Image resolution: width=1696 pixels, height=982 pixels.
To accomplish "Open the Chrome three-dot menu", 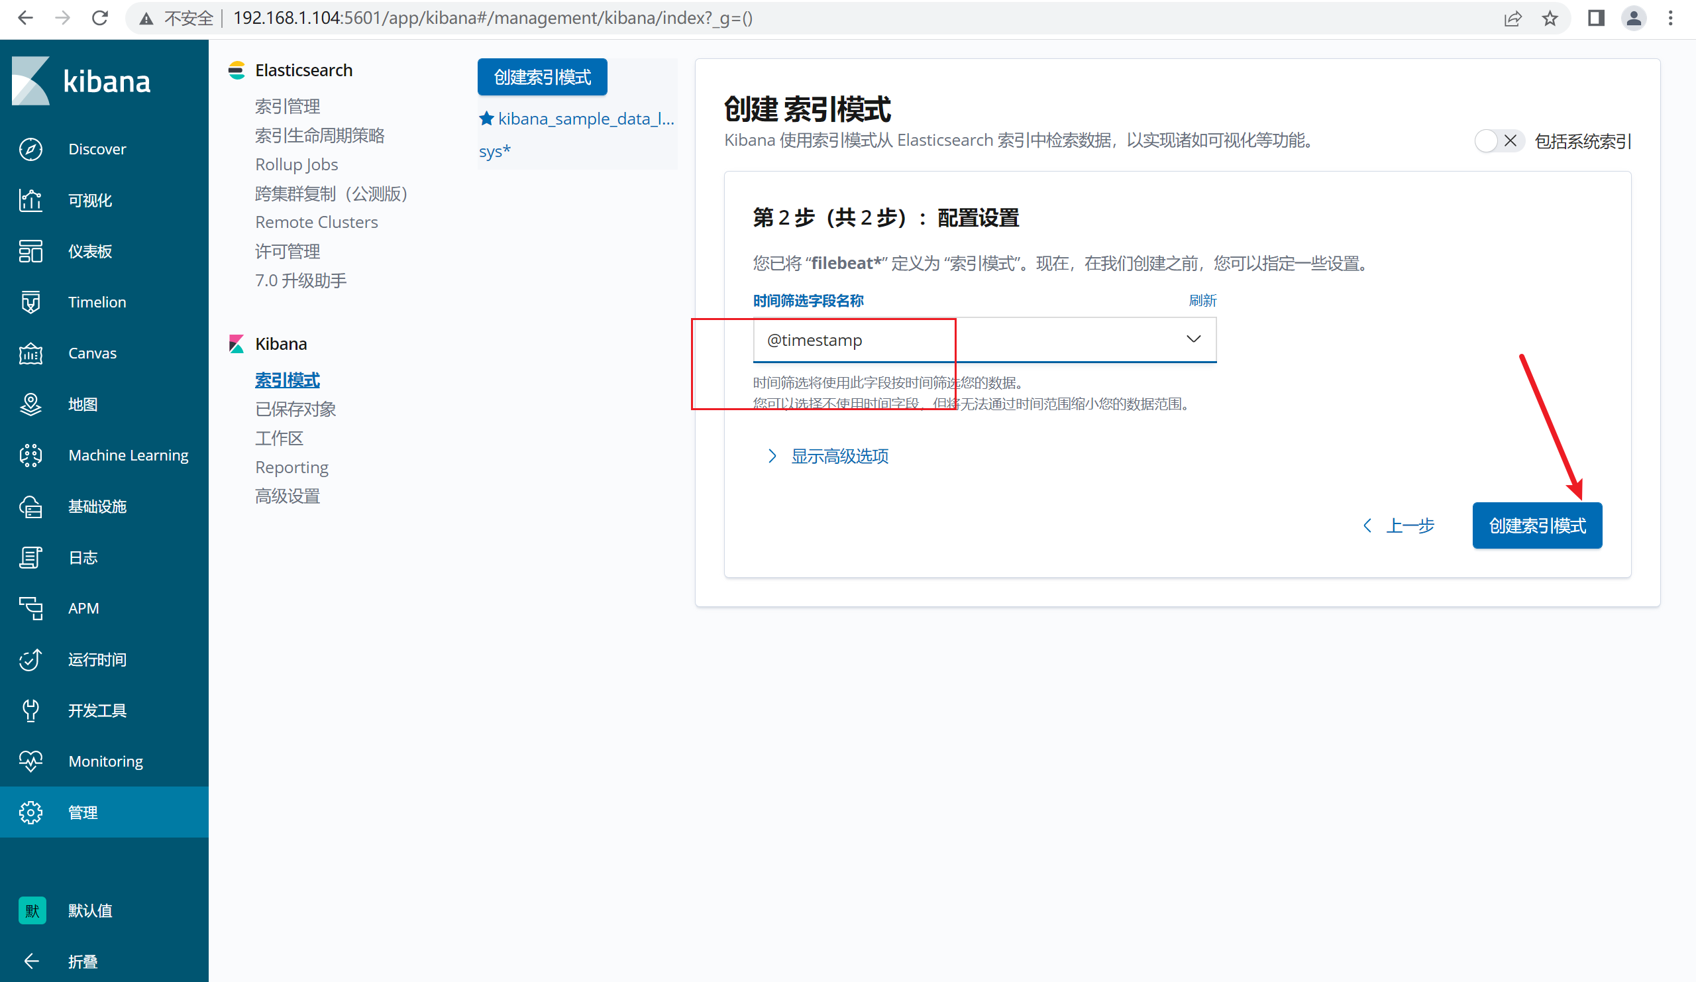I will pyautogui.click(x=1670, y=18).
